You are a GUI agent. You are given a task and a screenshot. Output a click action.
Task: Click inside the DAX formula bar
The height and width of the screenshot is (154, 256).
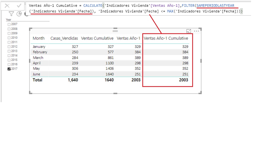click(138, 8)
